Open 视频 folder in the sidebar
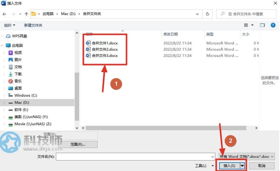The width and height of the screenshot is (280, 171). pyautogui.click(x=18, y=53)
